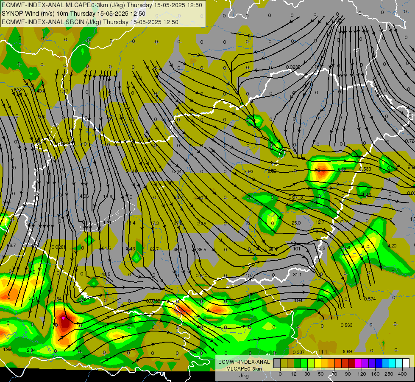Click the map value 0.0261
Screen dimensions: 415x382
click(x=59, y=247)
